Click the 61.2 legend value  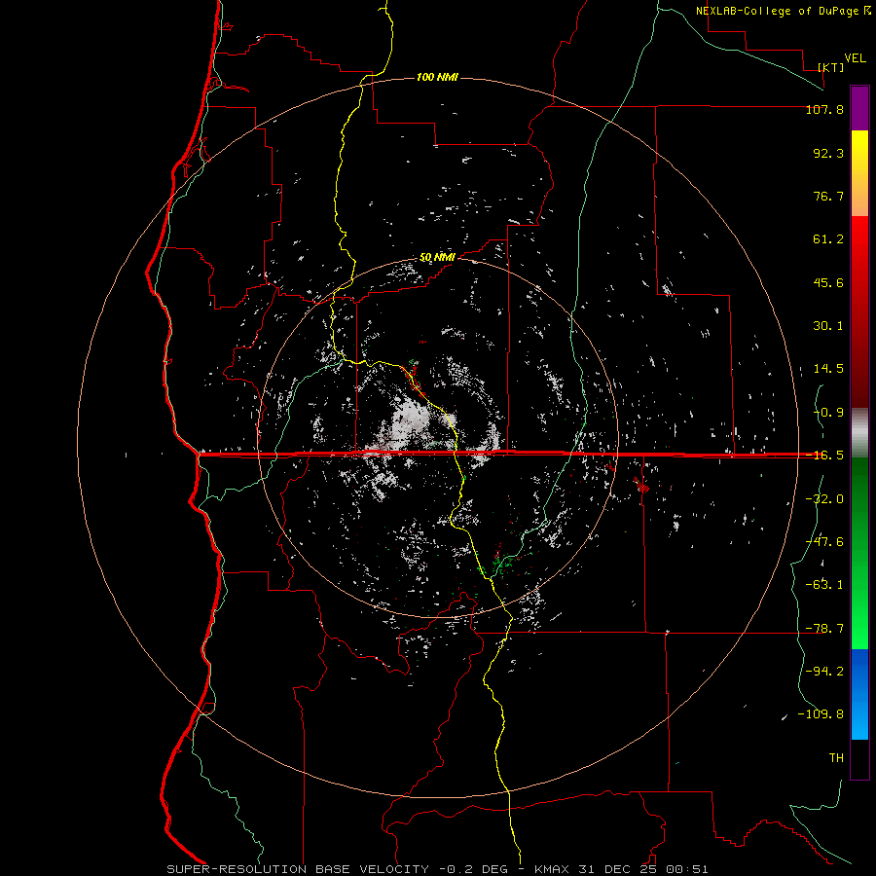point(828,239)
